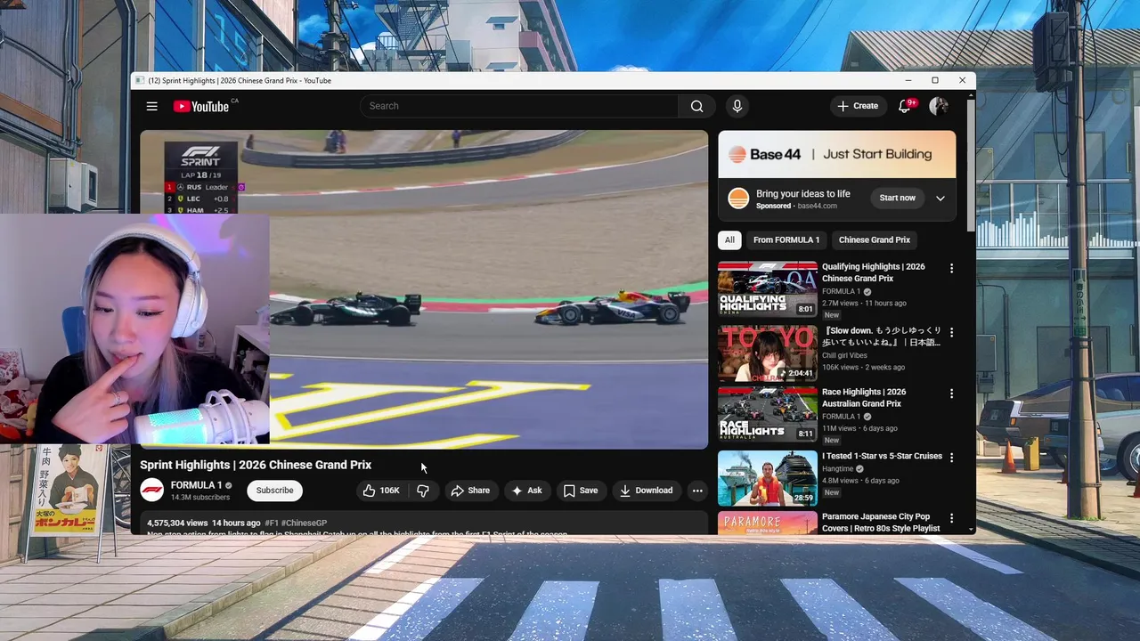Click Qualifying Highlights Chinese Grand Prix title

click(873, 272)
